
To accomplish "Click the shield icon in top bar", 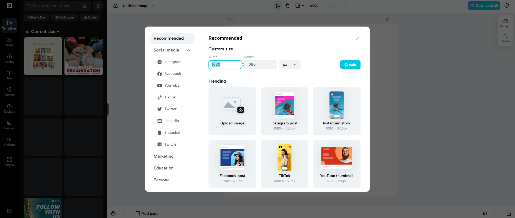I will point(507,6).
